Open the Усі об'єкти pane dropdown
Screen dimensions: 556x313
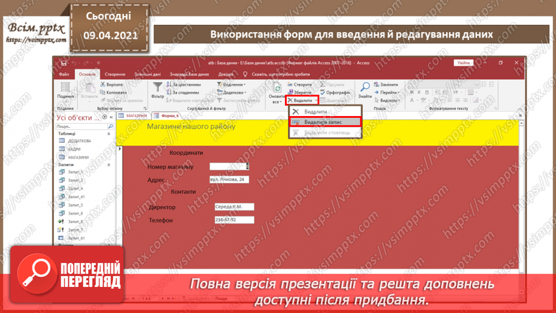click(x=104, y=117)
